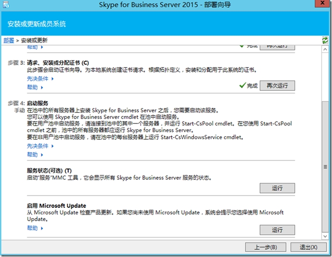332x257 pixels.
Task: Click the 安装或更新成员系统 banner title
Action: point(37,24)
